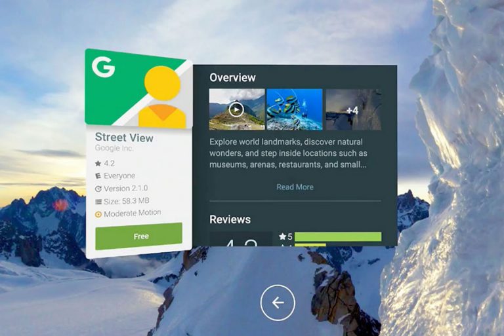Click the Version 2.1.0 icon
Viewport: 504px width, 336px height.
tap(98, 189)
